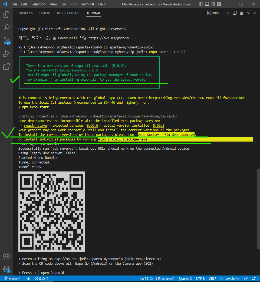260x282 pixels.
Task: Toggle Primary Side Bar layout icon
Action: pos(201,4)
